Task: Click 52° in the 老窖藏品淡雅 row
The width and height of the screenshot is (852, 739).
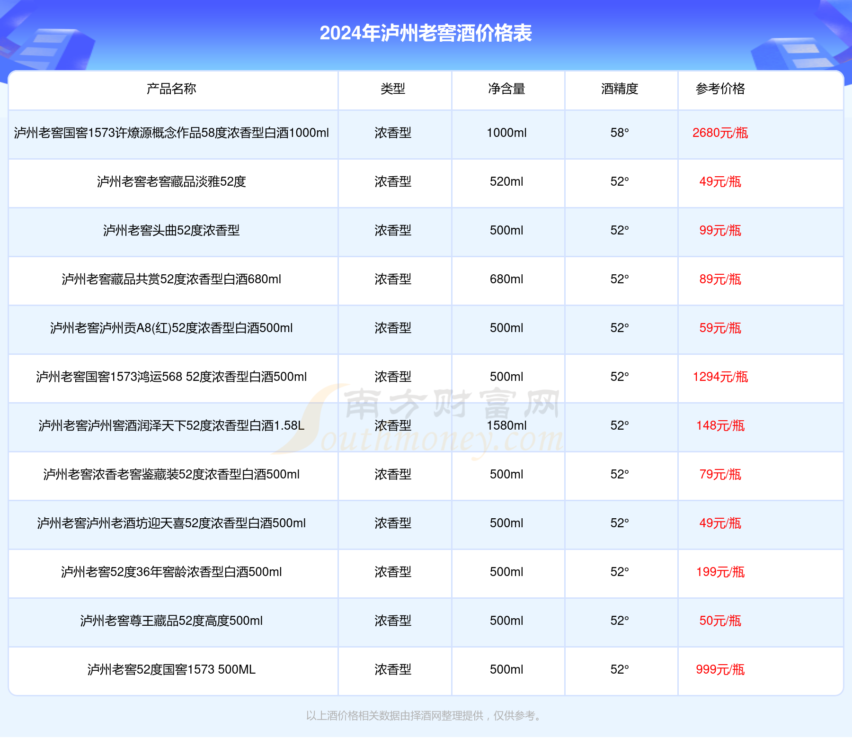Action: click(x=620, y=182)
